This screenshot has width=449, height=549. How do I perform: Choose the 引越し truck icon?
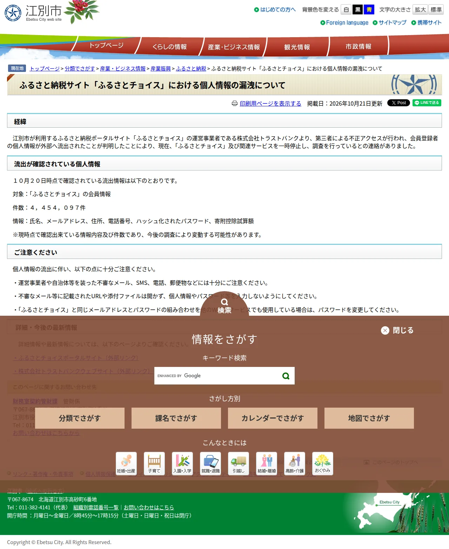(x=239, y=463)
